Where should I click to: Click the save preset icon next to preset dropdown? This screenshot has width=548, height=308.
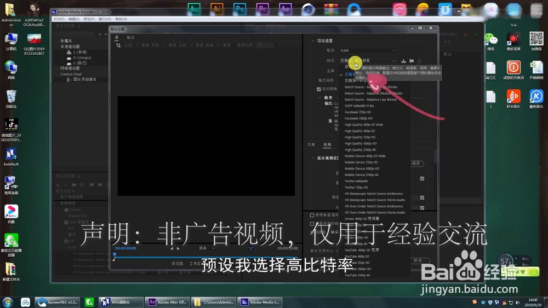[x=403, y=61]
